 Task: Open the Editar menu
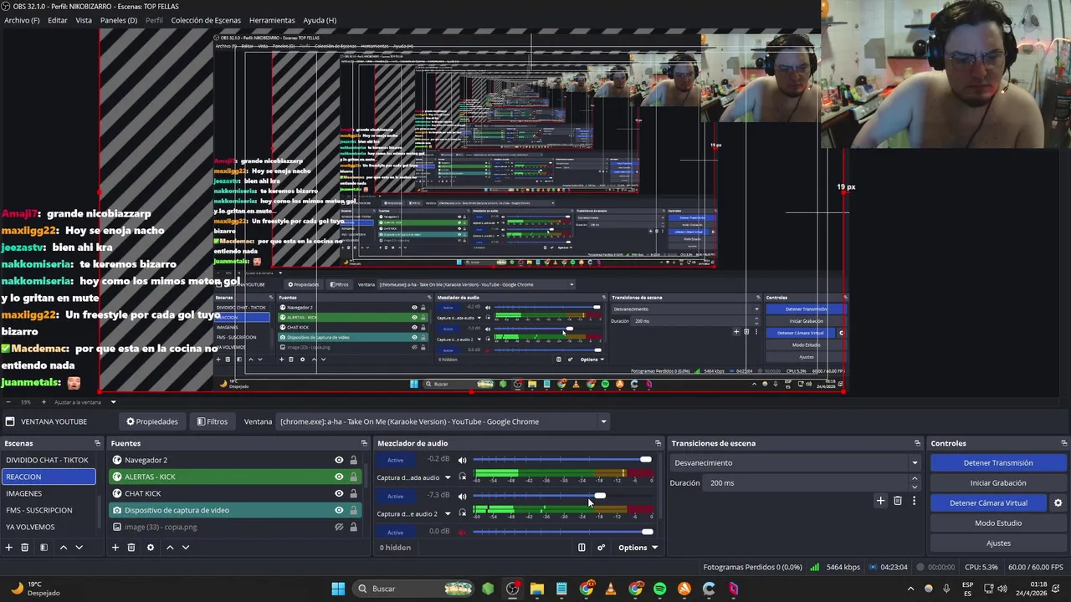click(58, 20)
